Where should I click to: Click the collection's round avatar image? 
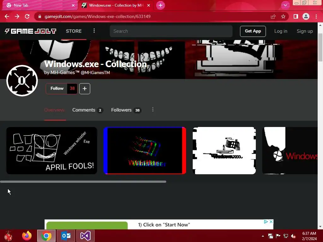(x=22, y=80)
